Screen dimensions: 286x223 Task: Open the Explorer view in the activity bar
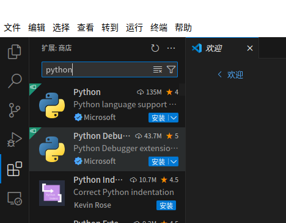14,52
